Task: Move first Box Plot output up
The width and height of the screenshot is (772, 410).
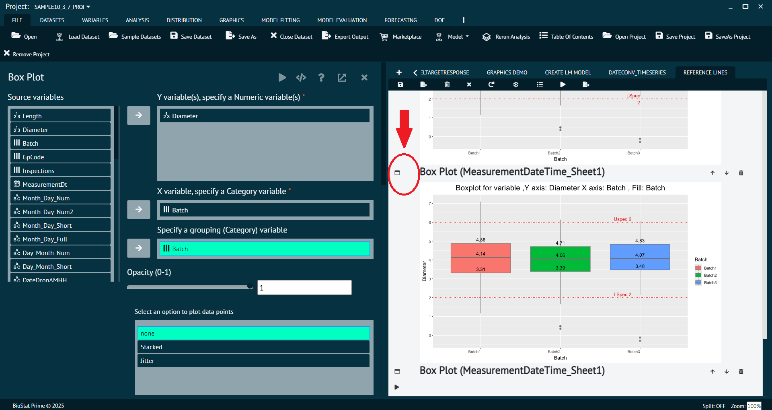Action: point(712,173)
